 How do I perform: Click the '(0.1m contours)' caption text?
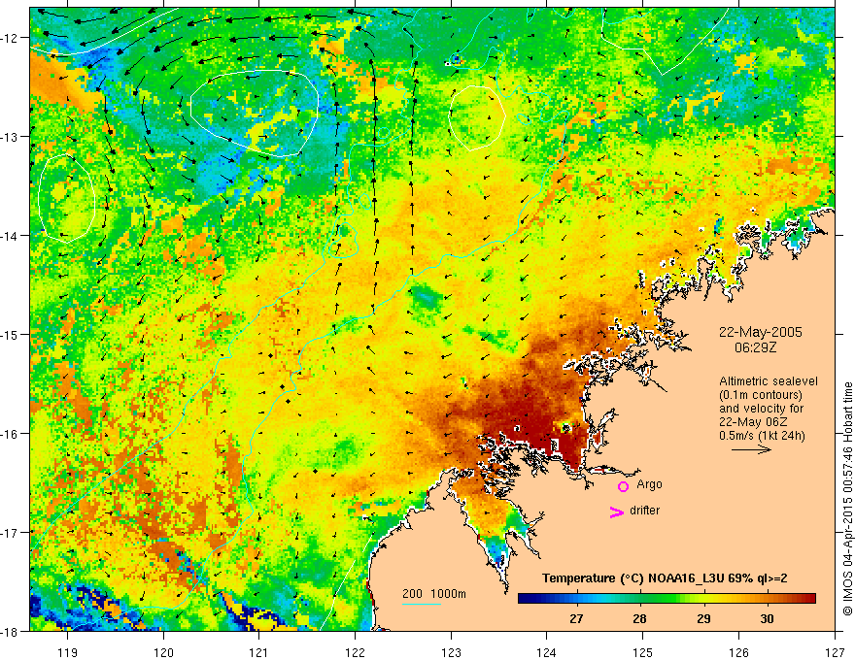(x=760, y=395)
